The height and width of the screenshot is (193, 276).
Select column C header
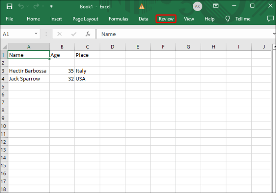click(87, 47)
